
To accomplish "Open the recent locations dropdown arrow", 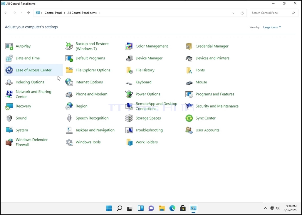I will [21, 13].
